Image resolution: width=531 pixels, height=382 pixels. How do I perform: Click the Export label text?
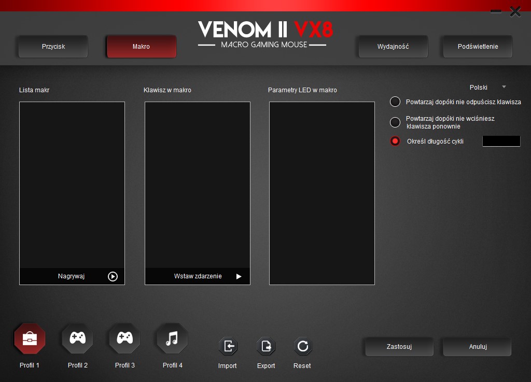[266, 366]
